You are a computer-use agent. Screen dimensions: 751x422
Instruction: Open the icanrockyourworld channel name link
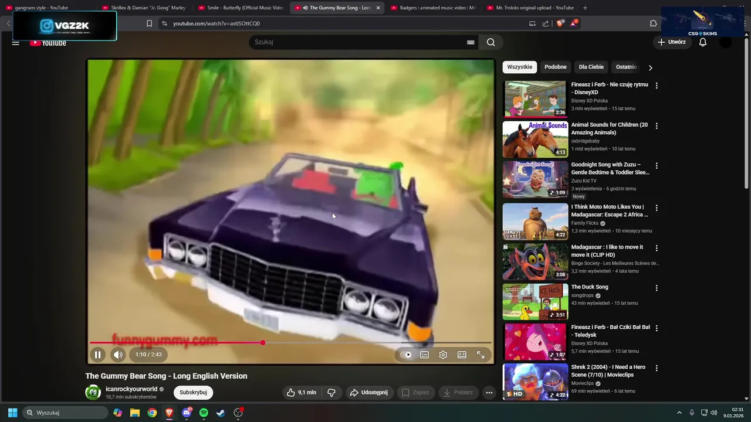tap(131, 389)
